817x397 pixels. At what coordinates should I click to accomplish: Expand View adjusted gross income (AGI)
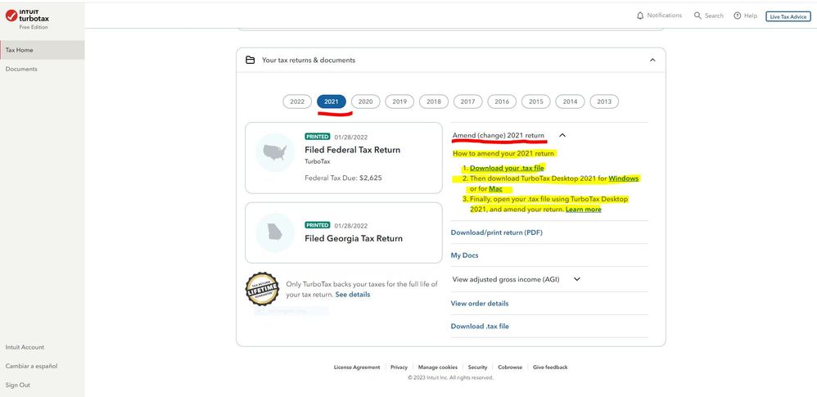coord(577,279)
